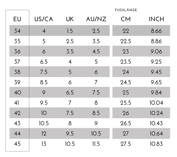Click the AU/NZ 11.5 cell
The width and height of the screenshot is (177, 157).
tap(96, 144)
